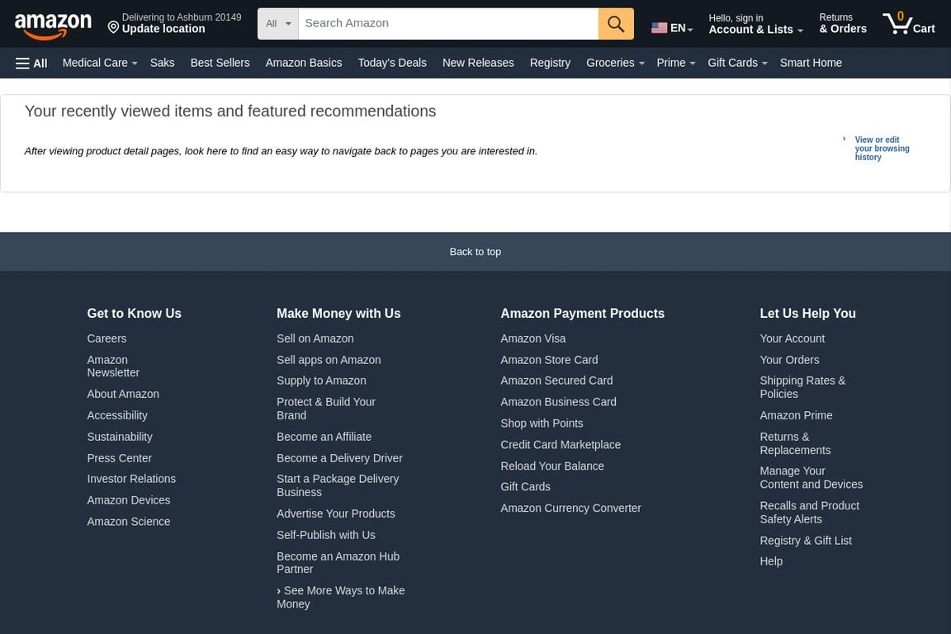Screen dimensions: 951x634
Task: Open Amazon Secured Card link
Action: [x=556, y=381]
